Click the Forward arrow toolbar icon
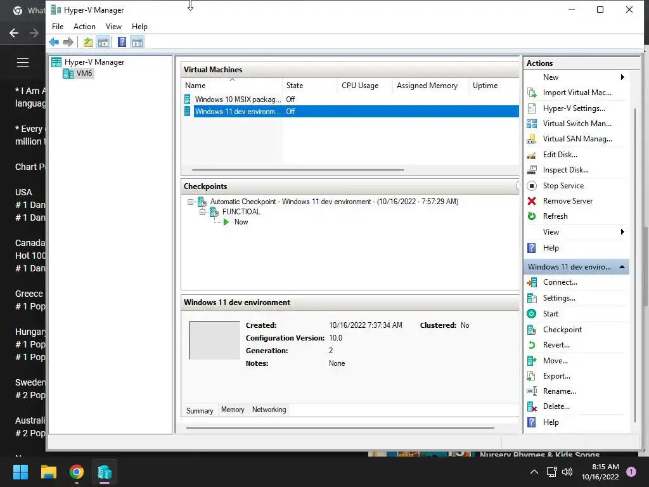This screenshot has height=487, width=649. tap(68, 42)
